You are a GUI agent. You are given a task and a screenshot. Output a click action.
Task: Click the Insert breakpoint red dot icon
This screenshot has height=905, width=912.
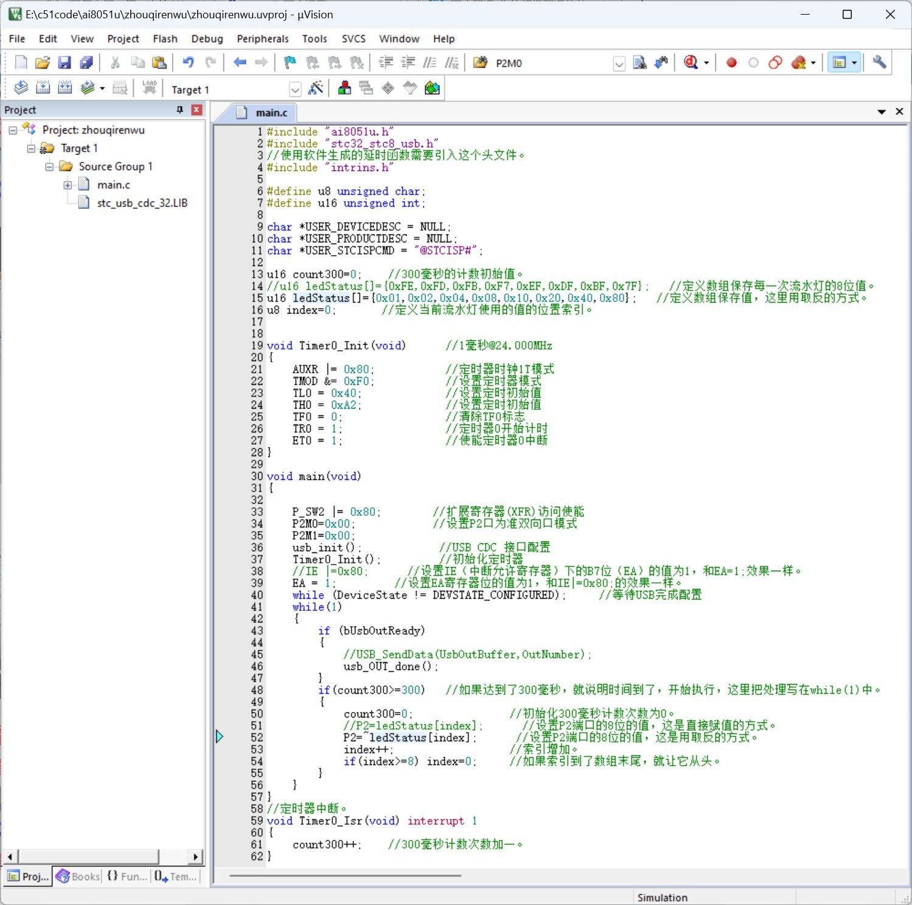(x=731, y=63)
